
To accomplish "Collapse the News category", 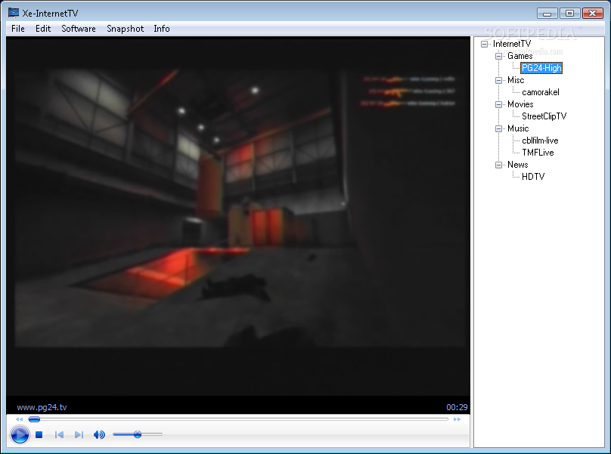I will pyautogui.click(x=498, y=165).
